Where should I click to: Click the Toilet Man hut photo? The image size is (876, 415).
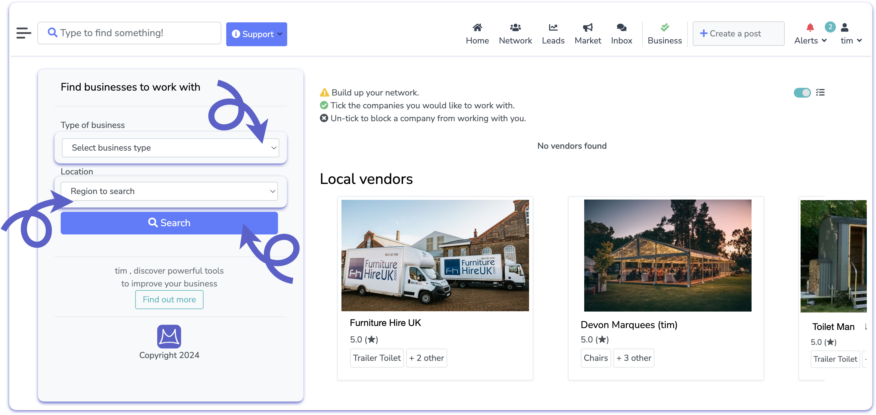833,256
